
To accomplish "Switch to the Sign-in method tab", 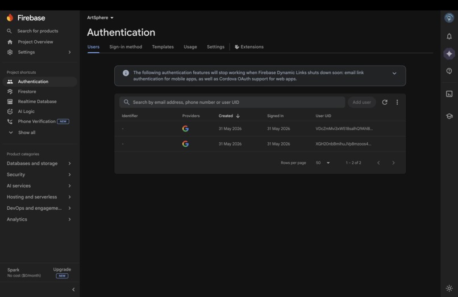I will tap(126, 47).
